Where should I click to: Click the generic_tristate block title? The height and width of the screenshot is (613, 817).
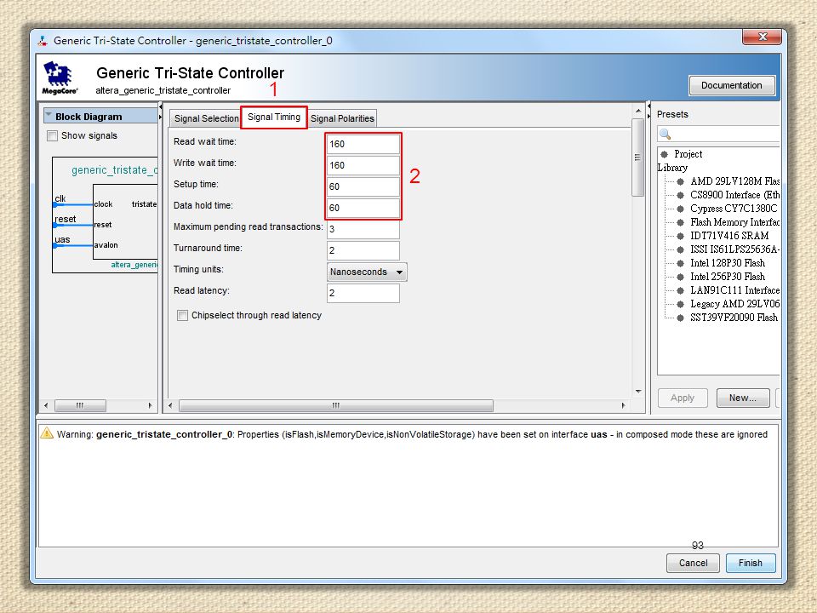tap(114, 170)
